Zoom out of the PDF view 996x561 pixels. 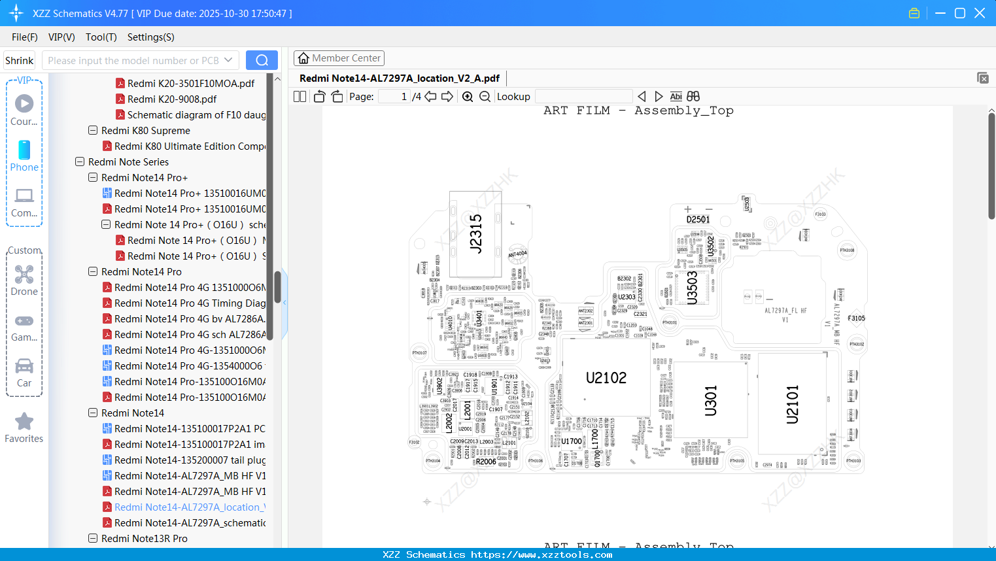coord(484,96)
